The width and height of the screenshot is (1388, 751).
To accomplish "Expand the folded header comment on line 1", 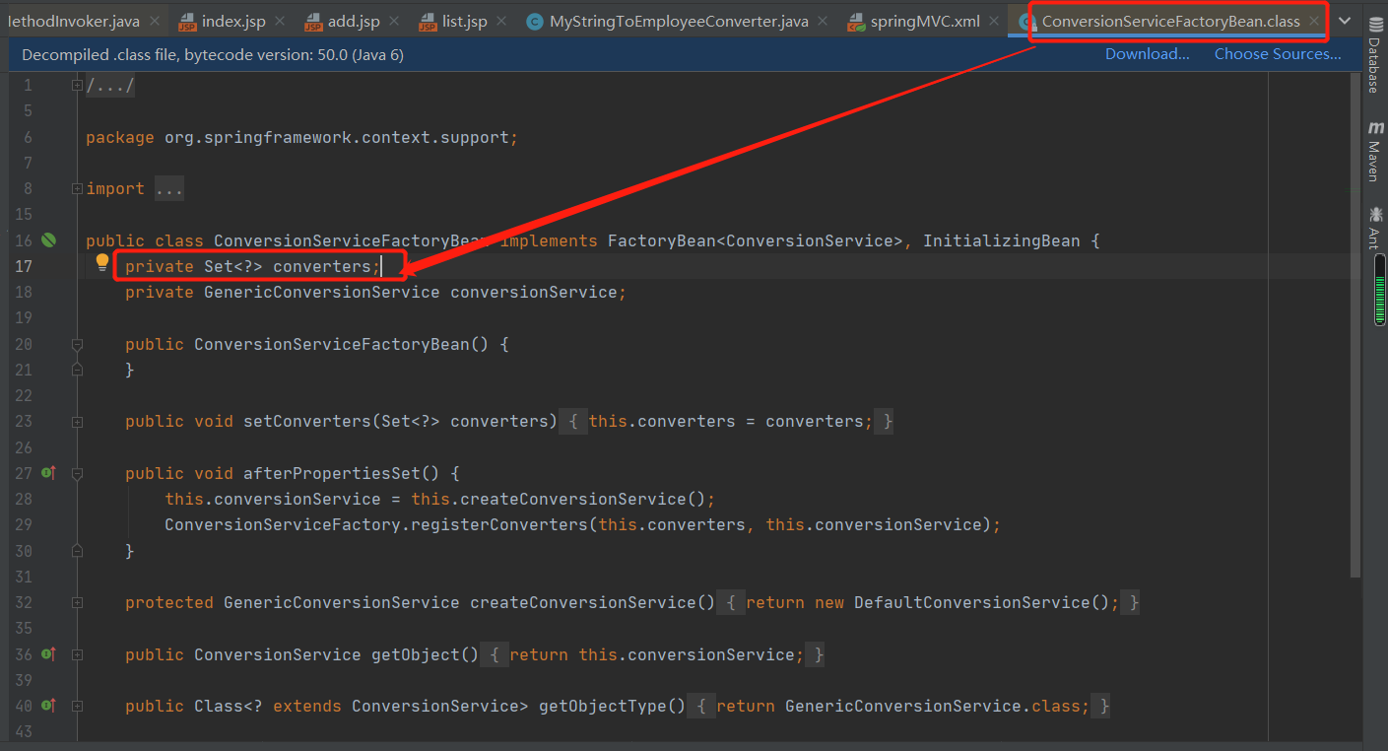I will click(77, 86).
